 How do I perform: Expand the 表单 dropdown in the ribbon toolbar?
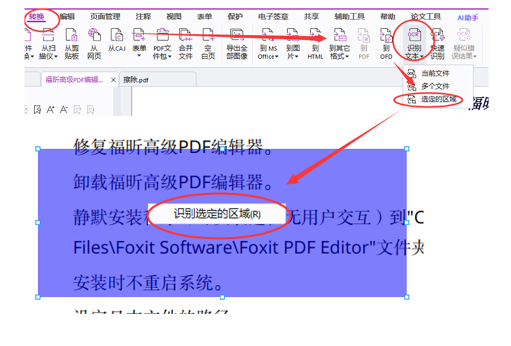tap(139, 56)
